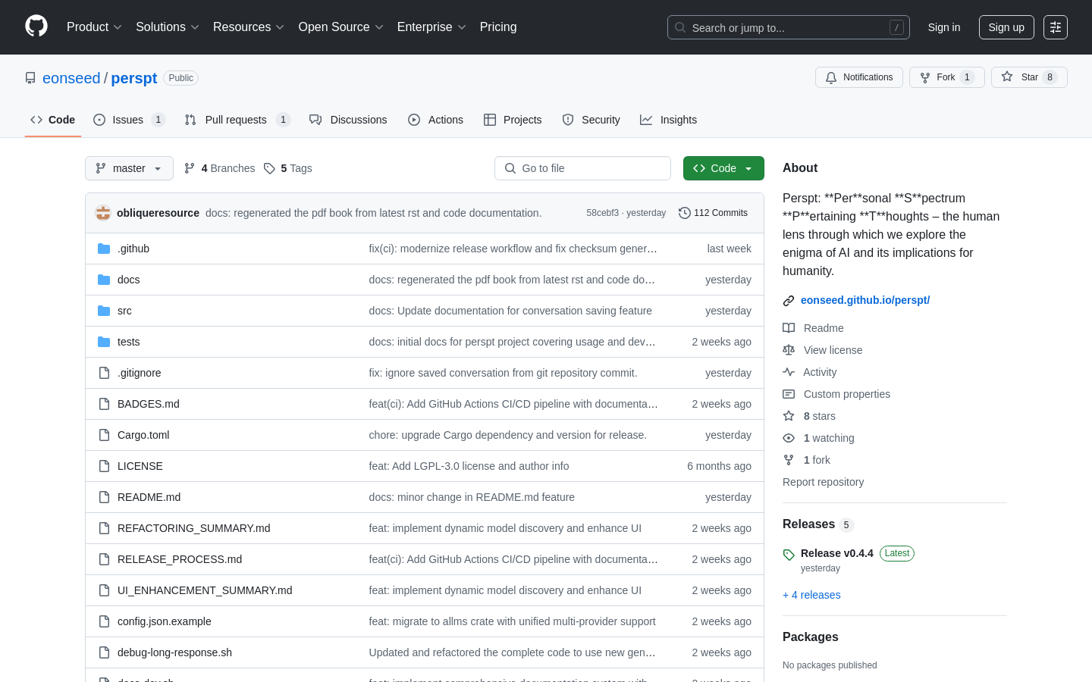Switch to the Projects tab

tap(513, 120)
